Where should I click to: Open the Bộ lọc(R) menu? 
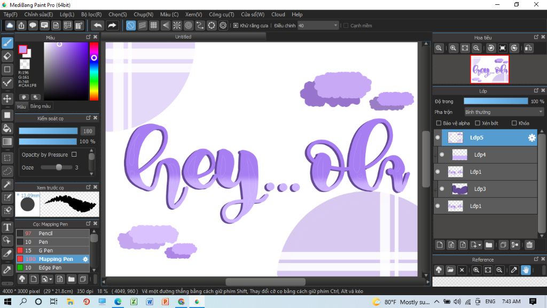[x=91, y=14]
